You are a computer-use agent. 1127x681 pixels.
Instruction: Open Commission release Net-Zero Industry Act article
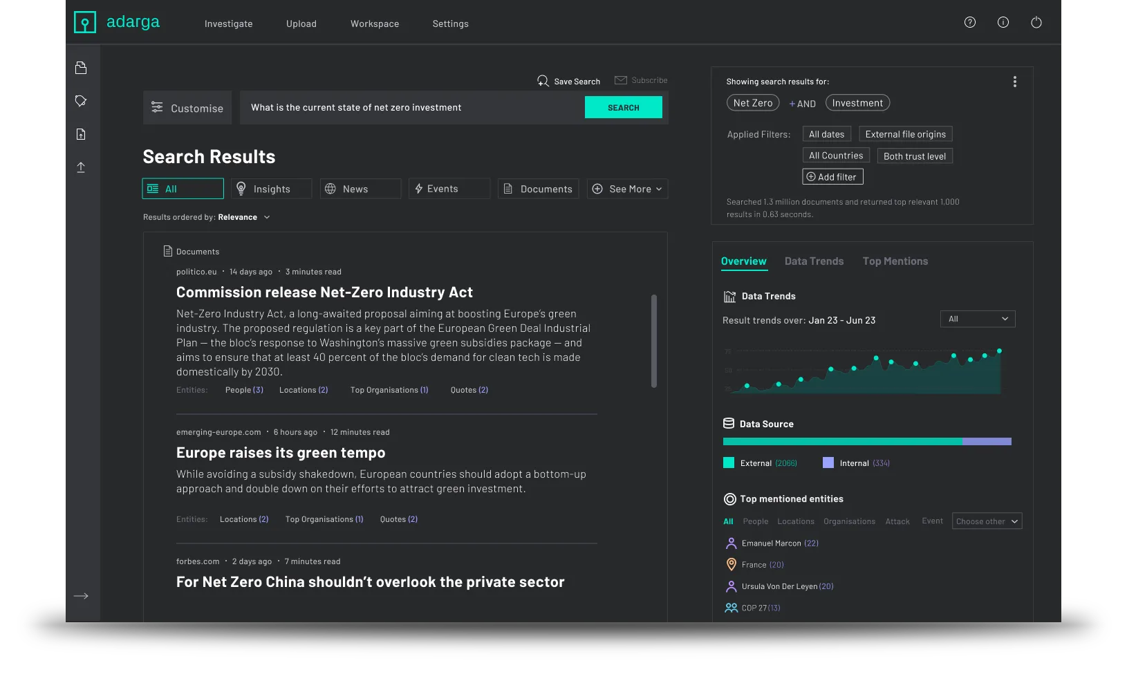tap(324, 292)
